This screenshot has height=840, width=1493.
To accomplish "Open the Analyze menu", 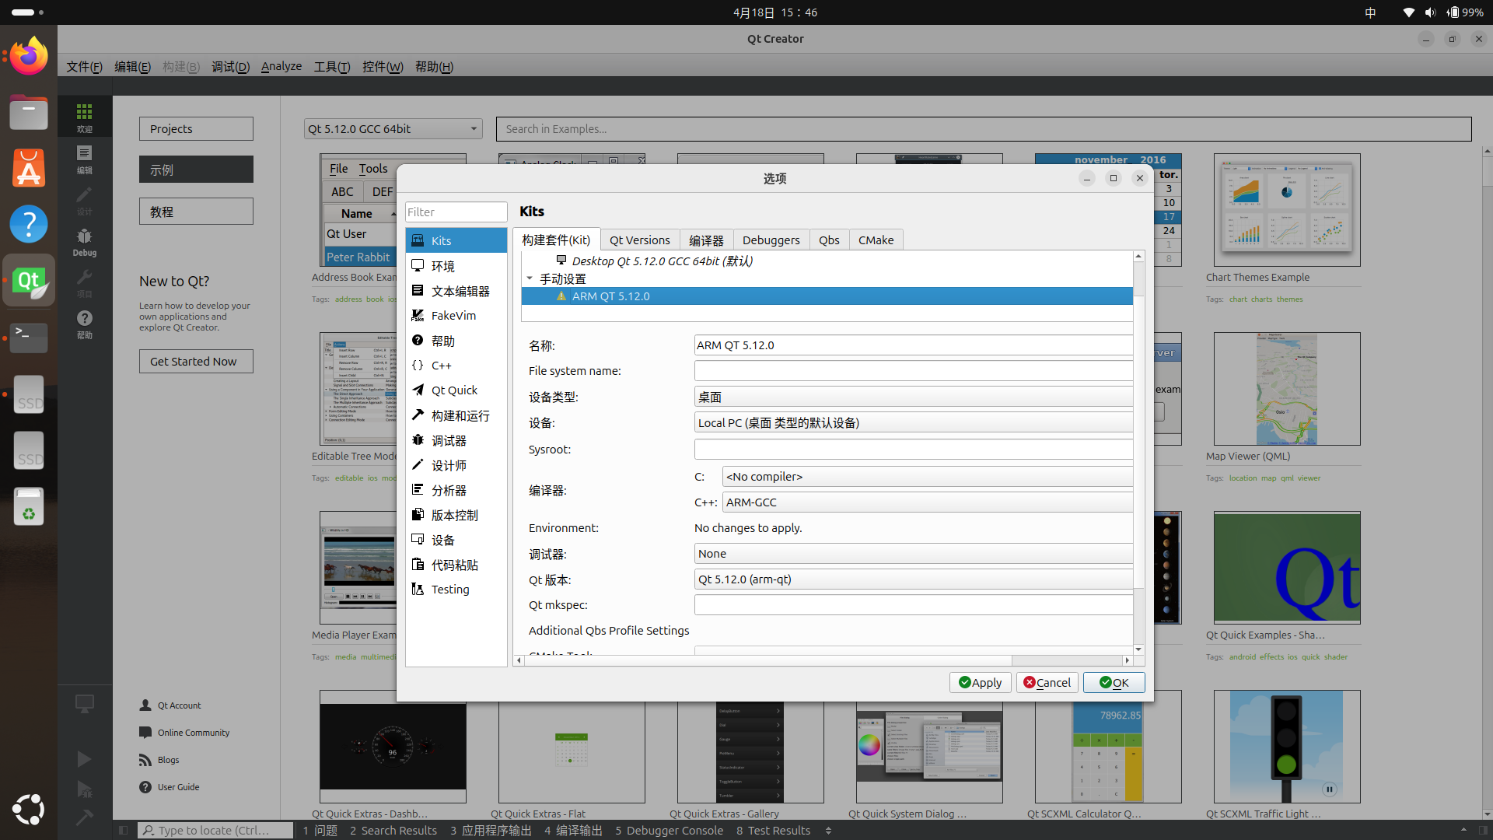I will pyautogui.click(x=281, y=67).
